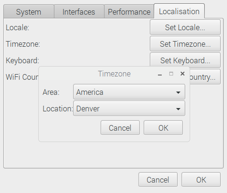Click the Location dropdown arrow icon

(x=178, y=109)
